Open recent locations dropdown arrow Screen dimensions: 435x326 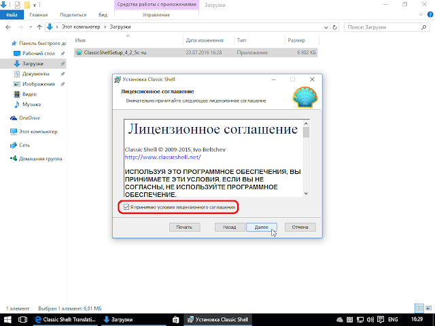[x=31, y=27]
